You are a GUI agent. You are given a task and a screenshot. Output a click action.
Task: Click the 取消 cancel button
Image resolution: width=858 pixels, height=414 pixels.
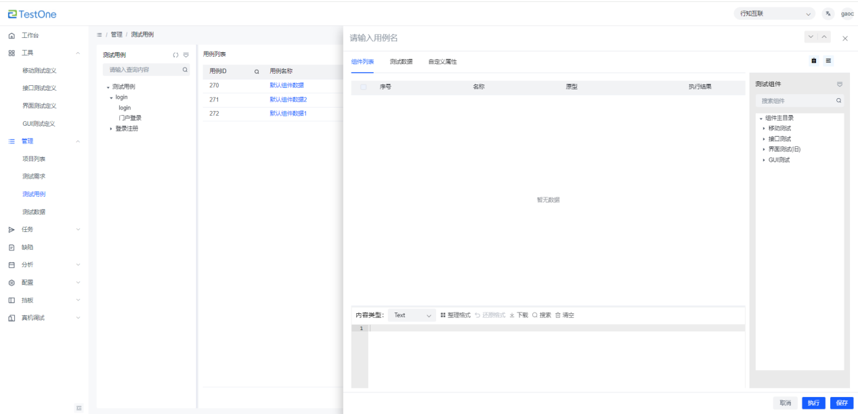tap(785, 402)
